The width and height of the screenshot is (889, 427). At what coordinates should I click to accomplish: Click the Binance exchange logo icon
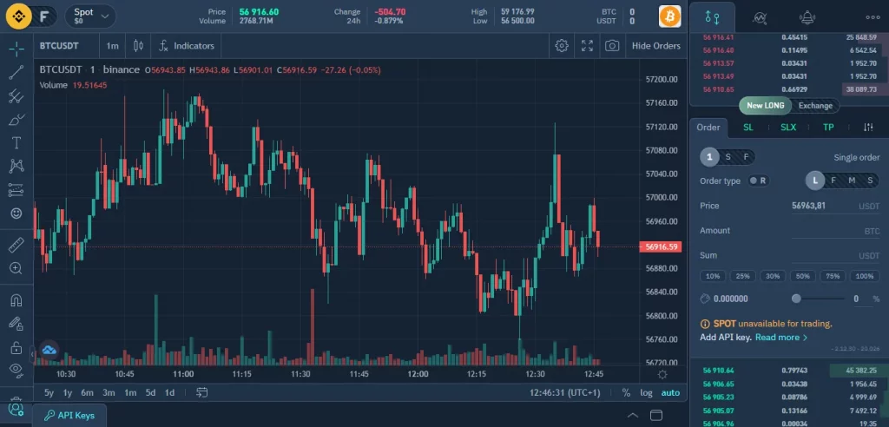click(x=19, y=16)
